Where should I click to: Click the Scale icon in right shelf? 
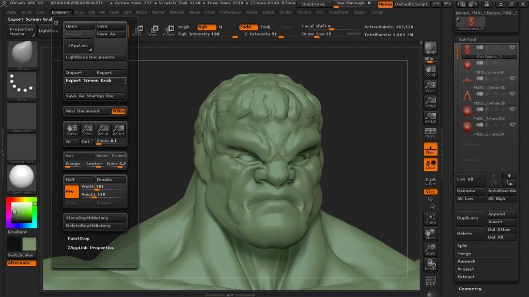[x=430, y=249]
